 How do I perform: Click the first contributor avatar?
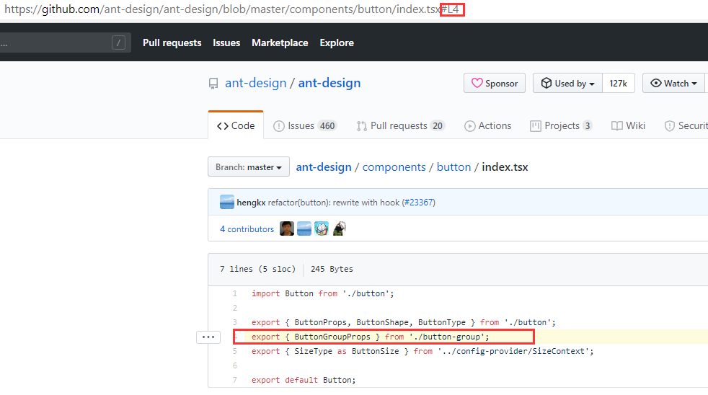tap(287, 228)
